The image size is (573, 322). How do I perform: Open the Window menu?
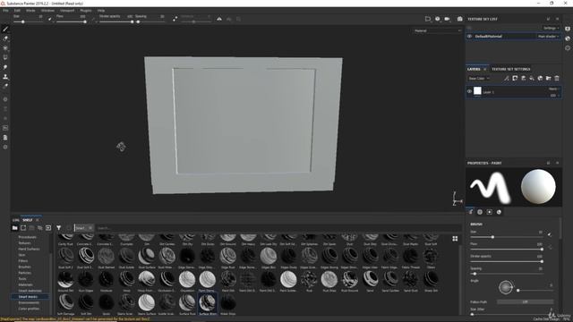47,11
